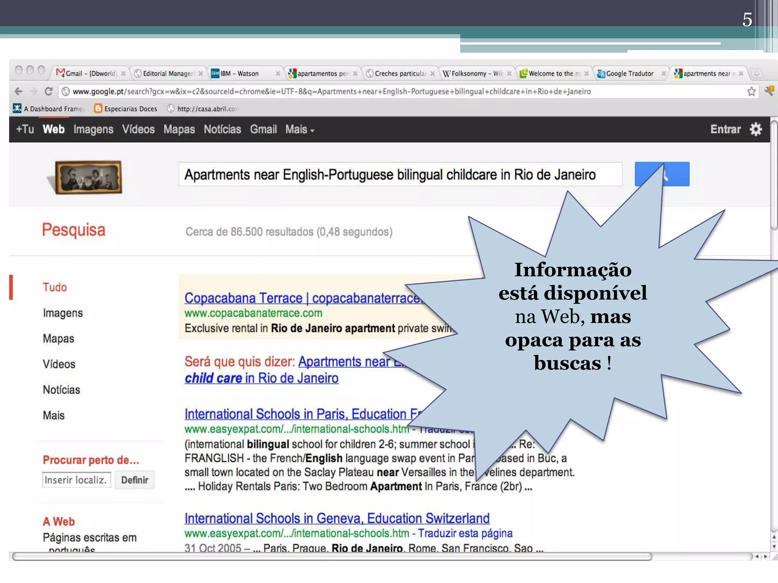The image size is (778, 583).
Task: Click suggested query child care in Rio de Janeiro
Action: (261, 378)
